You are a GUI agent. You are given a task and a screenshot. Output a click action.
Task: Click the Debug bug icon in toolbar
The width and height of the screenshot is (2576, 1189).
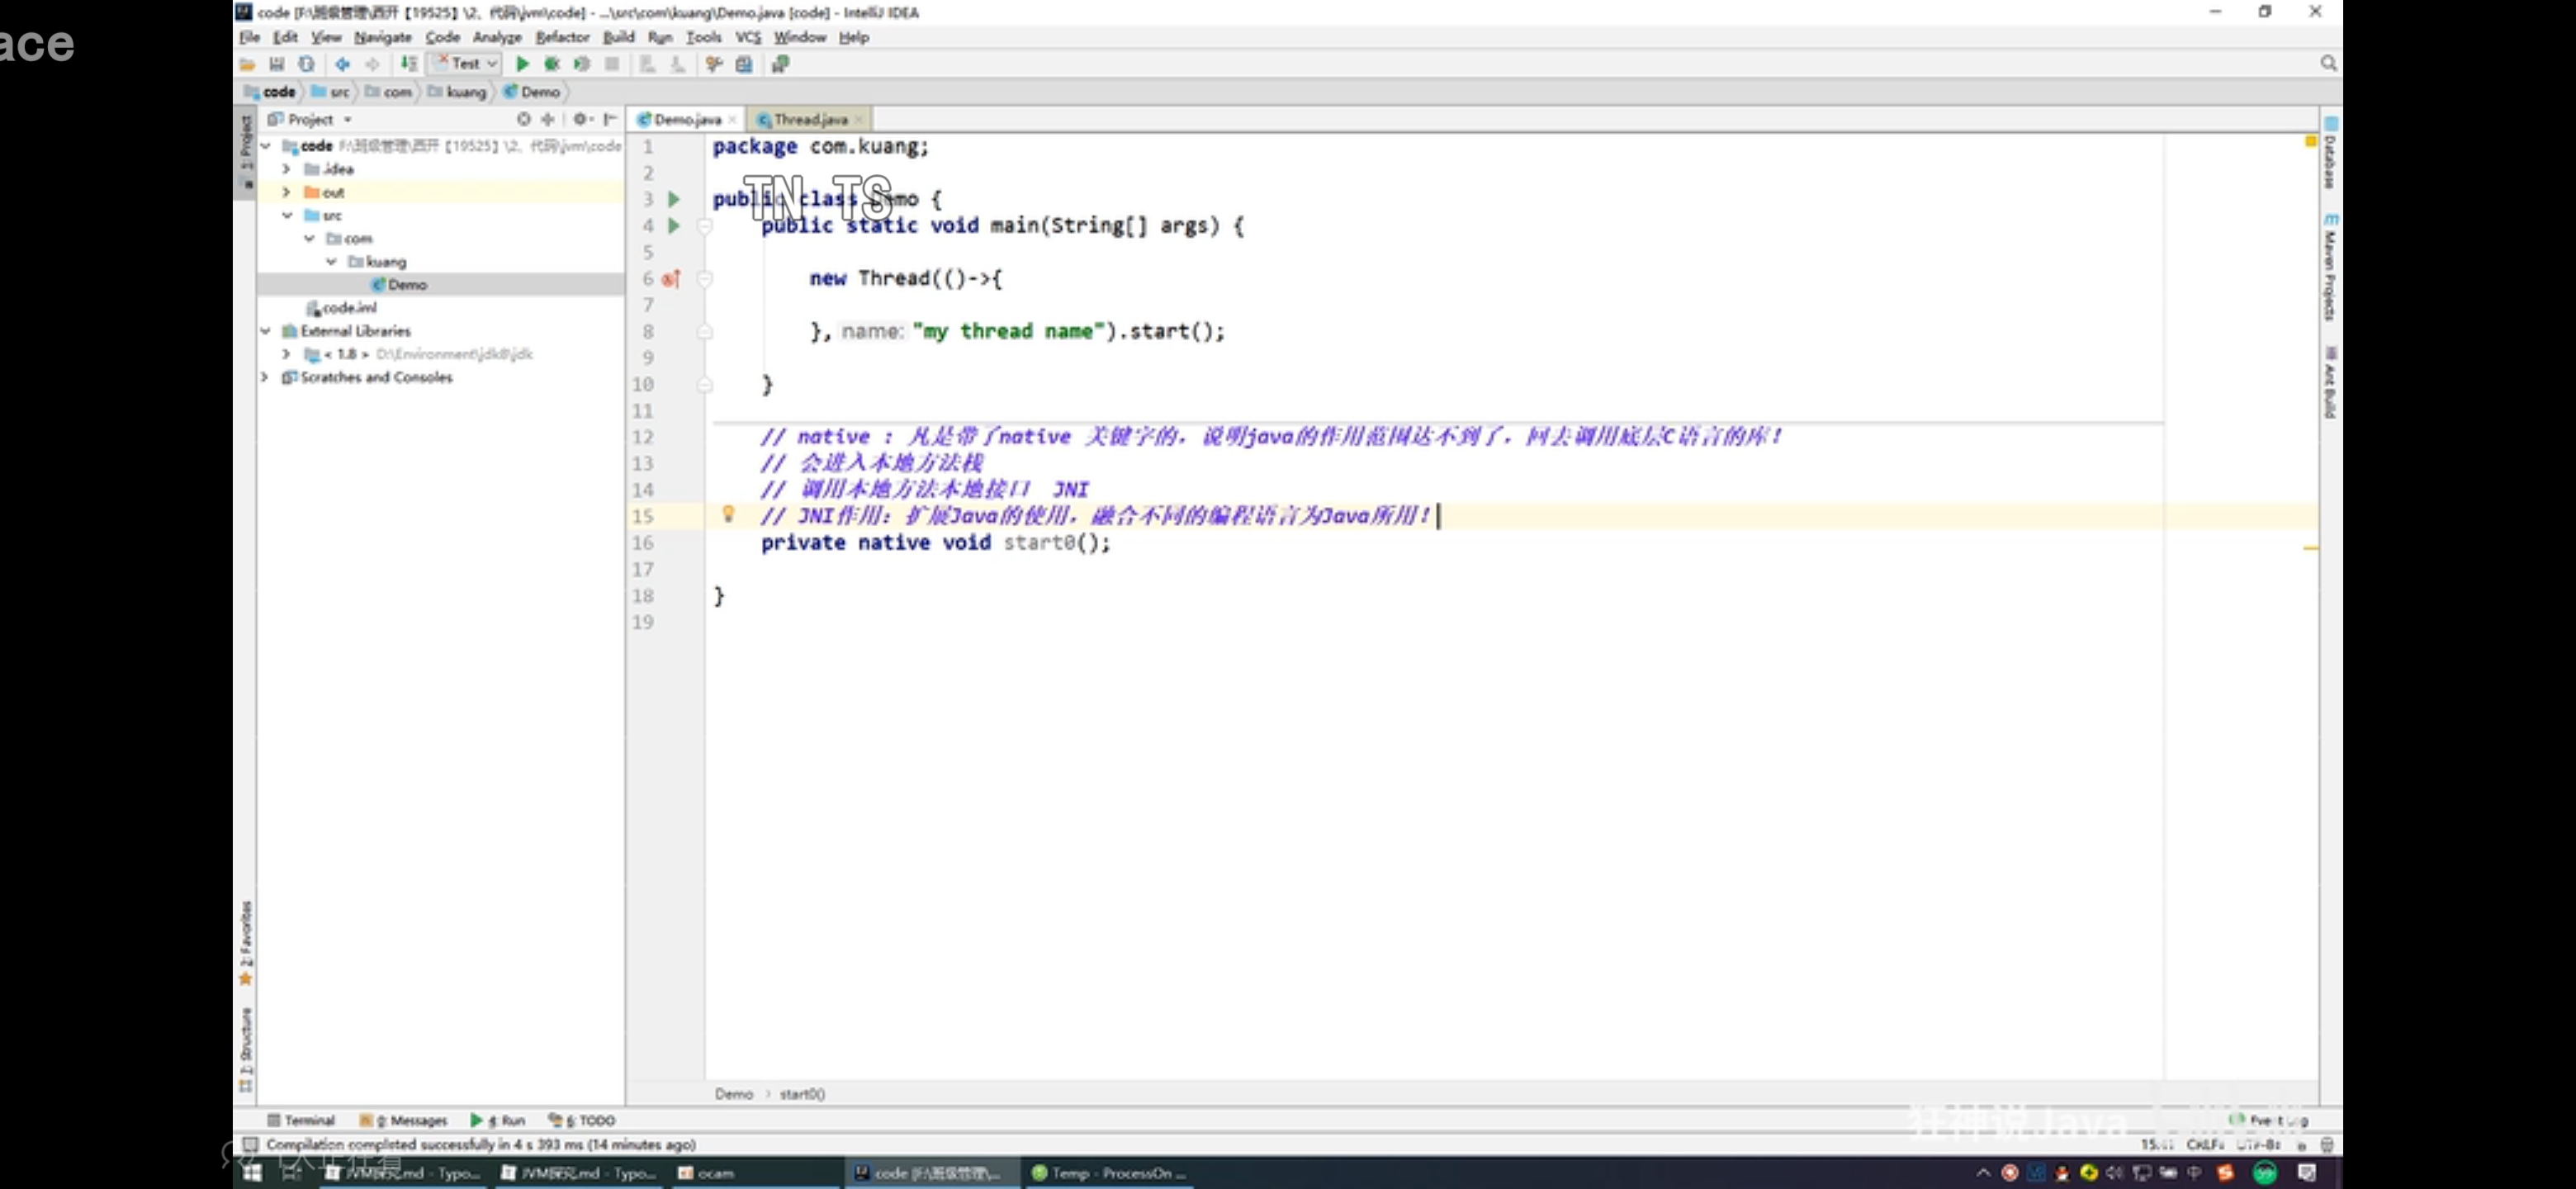pyautogui.click(x=551, y=64)
